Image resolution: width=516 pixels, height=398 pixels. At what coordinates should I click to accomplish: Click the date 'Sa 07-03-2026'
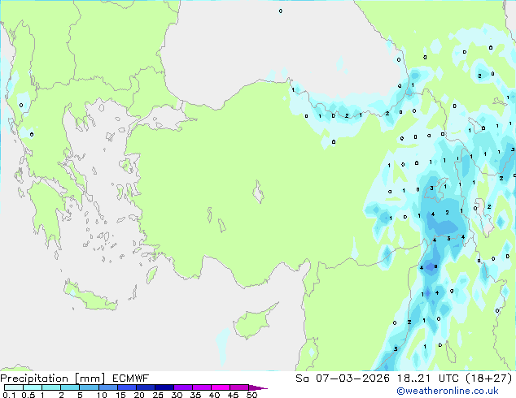pos(343,379)
